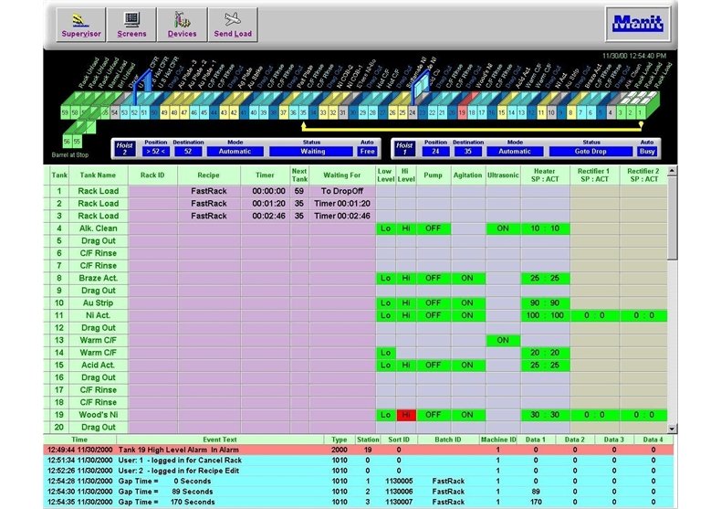Screen dimensions: 721x509
Task: Open the Screens monitor icon
Action: [x=131, y=24]
